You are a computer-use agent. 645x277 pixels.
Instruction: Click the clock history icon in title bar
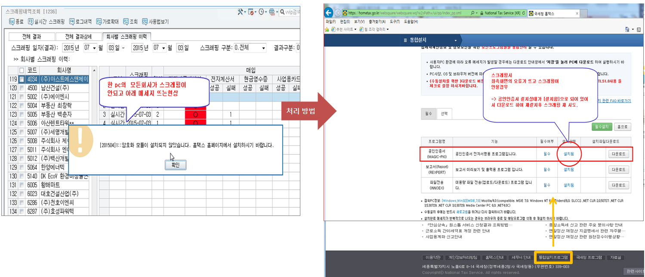point(261,12)
